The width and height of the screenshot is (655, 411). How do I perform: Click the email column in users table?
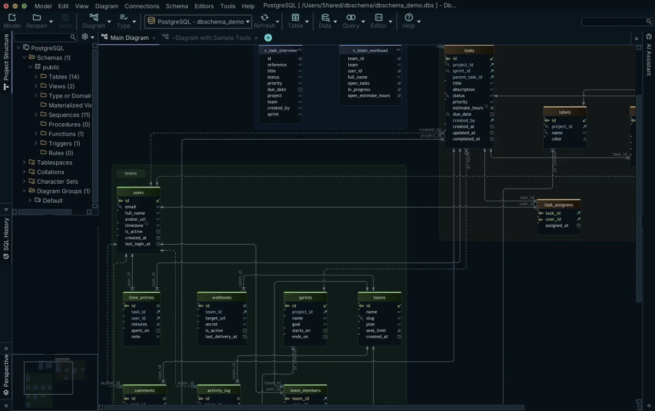pyautogui.click(x=139, y=207)
